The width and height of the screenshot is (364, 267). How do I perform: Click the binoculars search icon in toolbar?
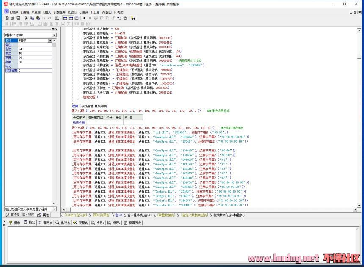pos(133,18)
